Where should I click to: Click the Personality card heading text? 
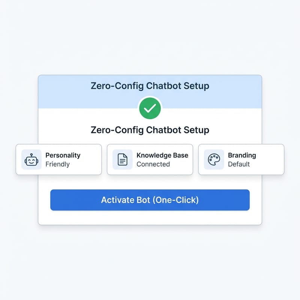tap(62, 155)
